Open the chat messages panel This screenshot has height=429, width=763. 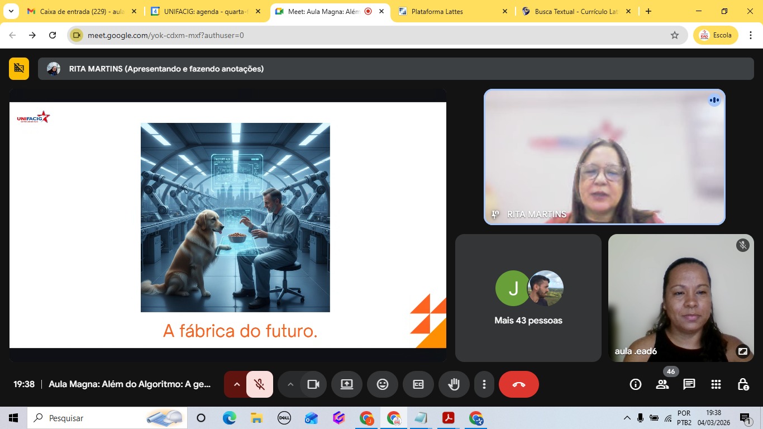point(689,384)
